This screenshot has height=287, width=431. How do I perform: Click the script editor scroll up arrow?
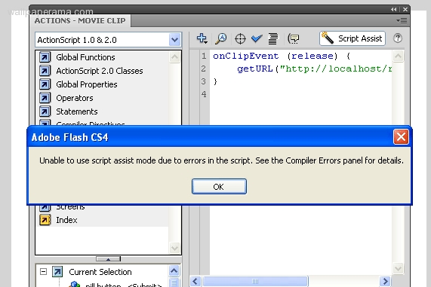coord(398,56)
